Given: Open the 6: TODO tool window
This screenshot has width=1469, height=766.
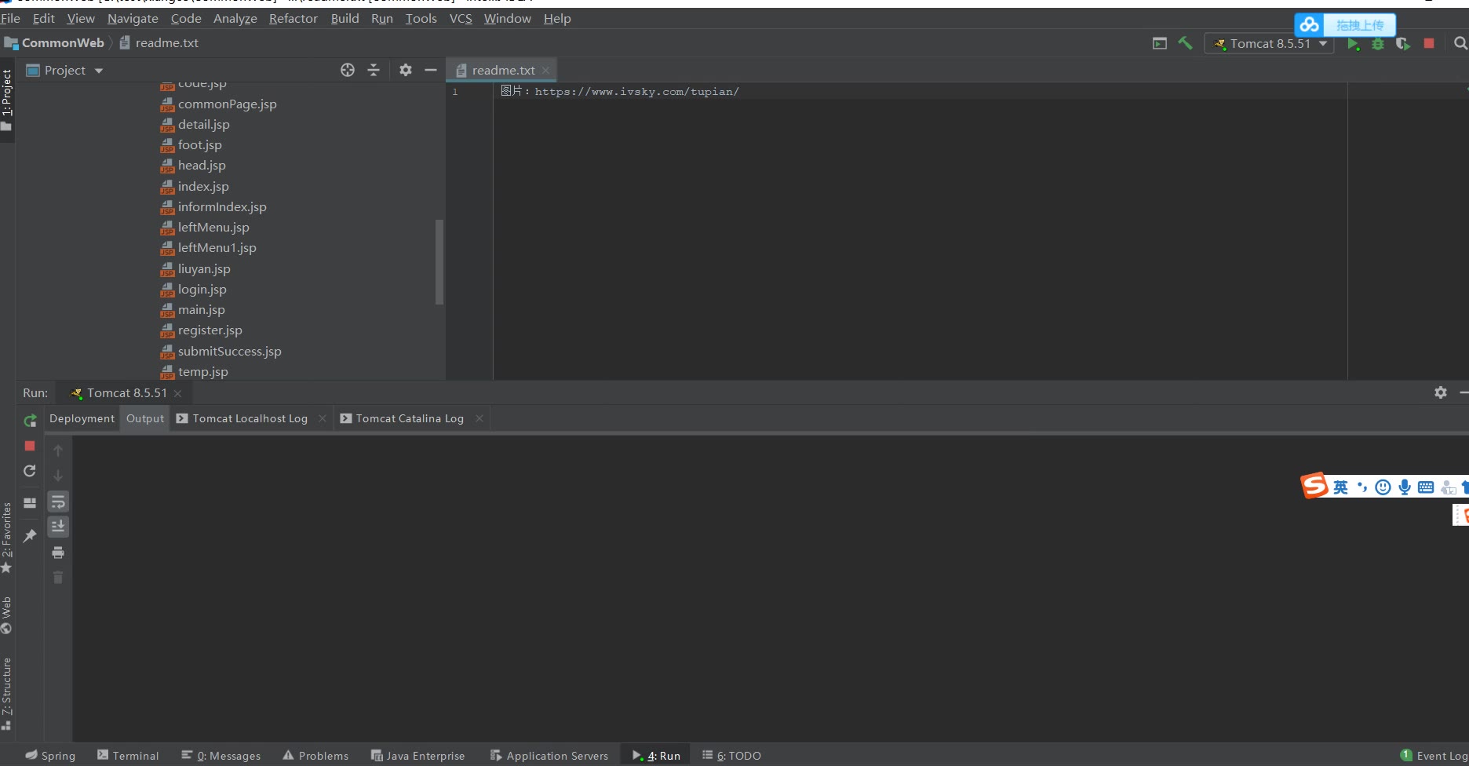Looking at the screenshot, I should tap(731, 755).
